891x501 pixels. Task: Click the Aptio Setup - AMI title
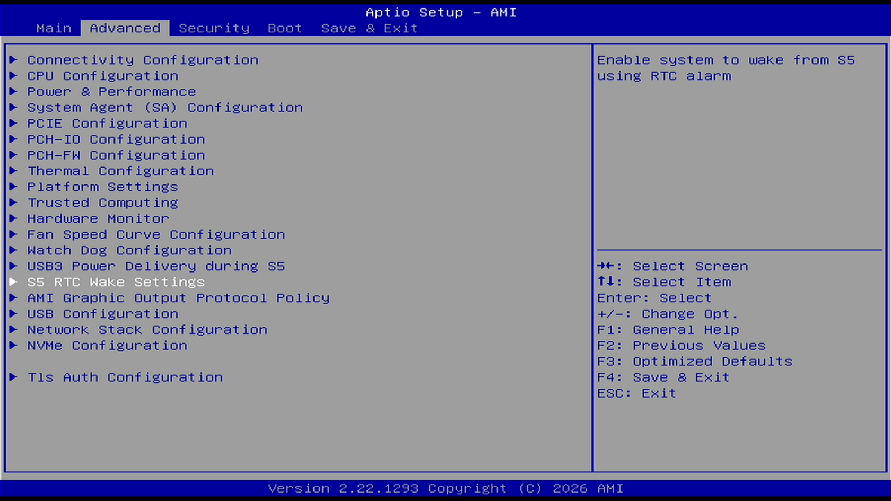tap(441, 12)
